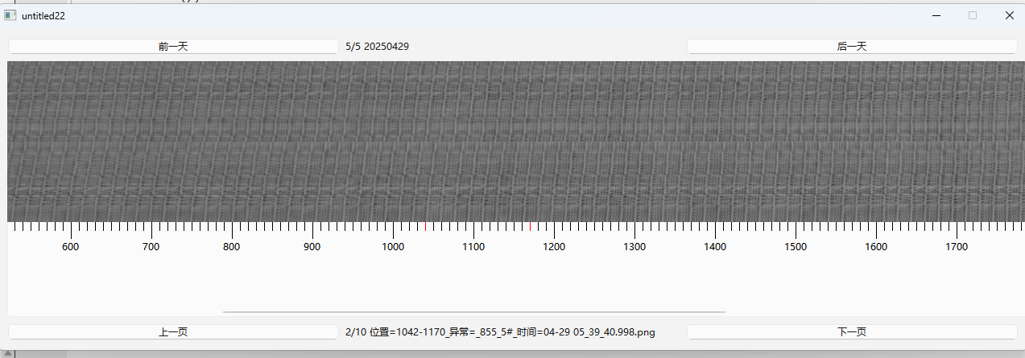Click the 后一天 (next day) button
The width and height of the screenshot is (1025, 358).
[x=852, y=47]
